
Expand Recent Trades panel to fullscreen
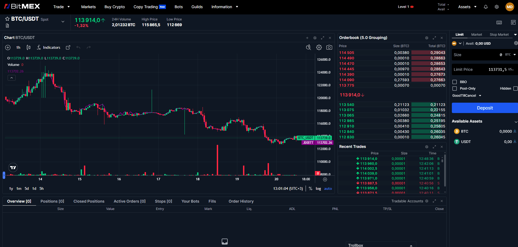(x=434, y=147)
